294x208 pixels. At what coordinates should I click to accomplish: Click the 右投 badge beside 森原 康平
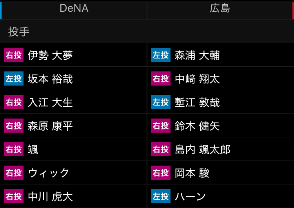14,126
